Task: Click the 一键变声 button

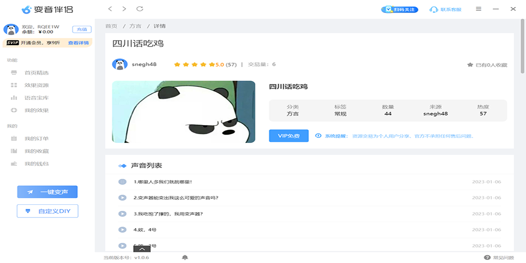Action: 47,192
